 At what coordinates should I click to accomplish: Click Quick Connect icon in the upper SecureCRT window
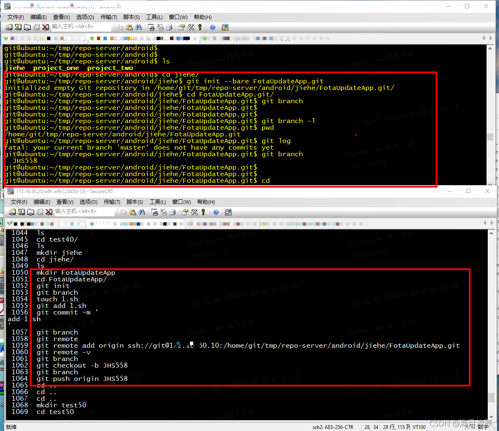coord(18,27)
